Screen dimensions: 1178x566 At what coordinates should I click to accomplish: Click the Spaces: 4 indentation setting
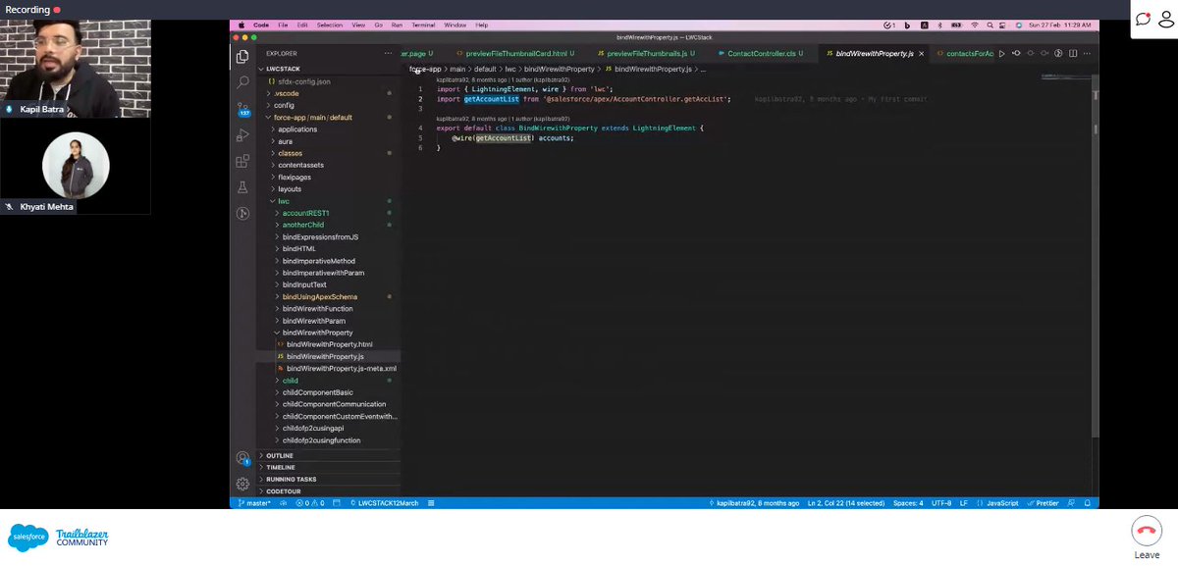908,503
